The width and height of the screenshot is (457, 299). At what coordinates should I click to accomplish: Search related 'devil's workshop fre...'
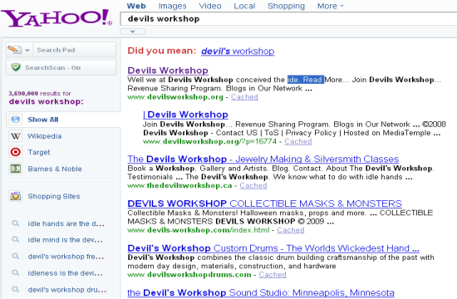66,257
